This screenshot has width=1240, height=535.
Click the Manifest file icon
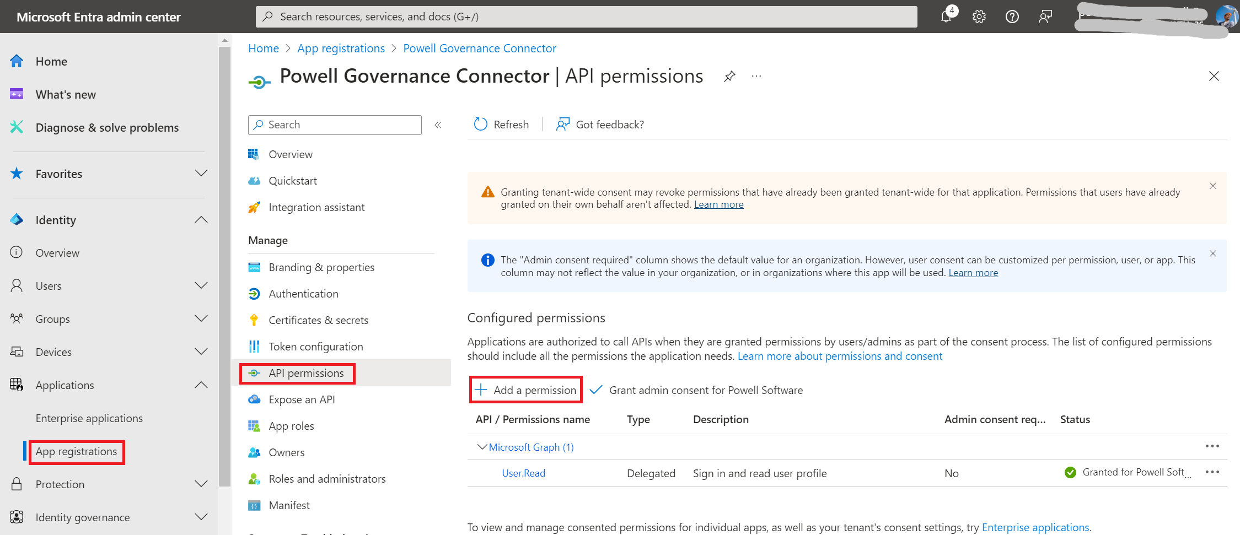click(x=254, y=505)
